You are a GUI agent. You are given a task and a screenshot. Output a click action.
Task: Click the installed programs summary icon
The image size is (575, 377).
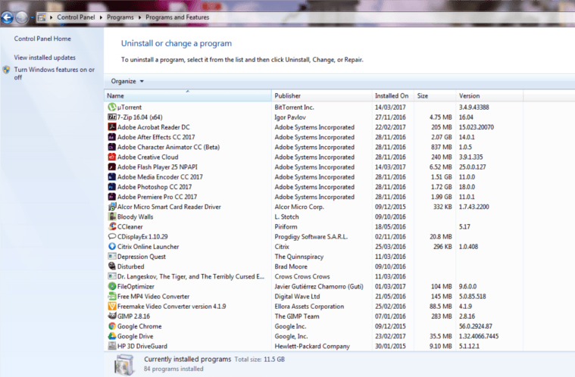[124, 365]
